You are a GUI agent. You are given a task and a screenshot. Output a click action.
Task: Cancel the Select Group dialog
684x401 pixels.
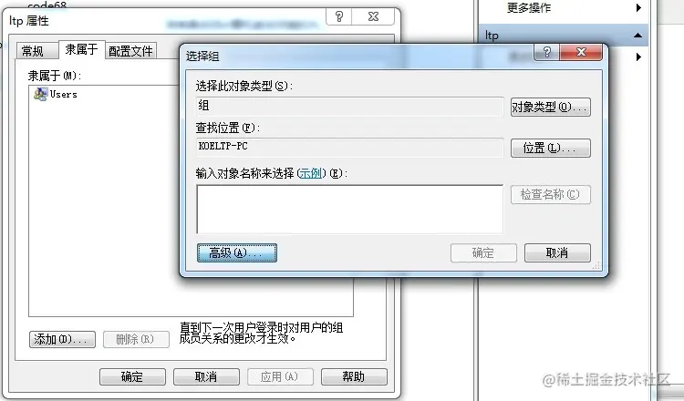pyautogui.click(x=557, y=252)
